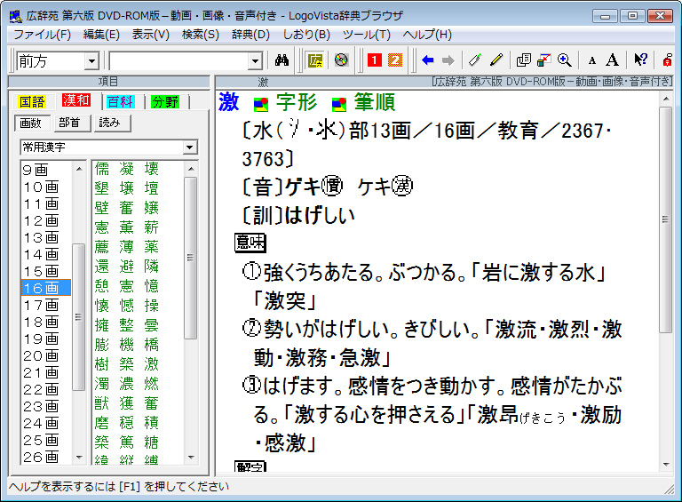The height and width of the screenshot is (502, 682).
Task: Open the 編集(E) menu
Action: pyautogui.click(x=101, y=35)
